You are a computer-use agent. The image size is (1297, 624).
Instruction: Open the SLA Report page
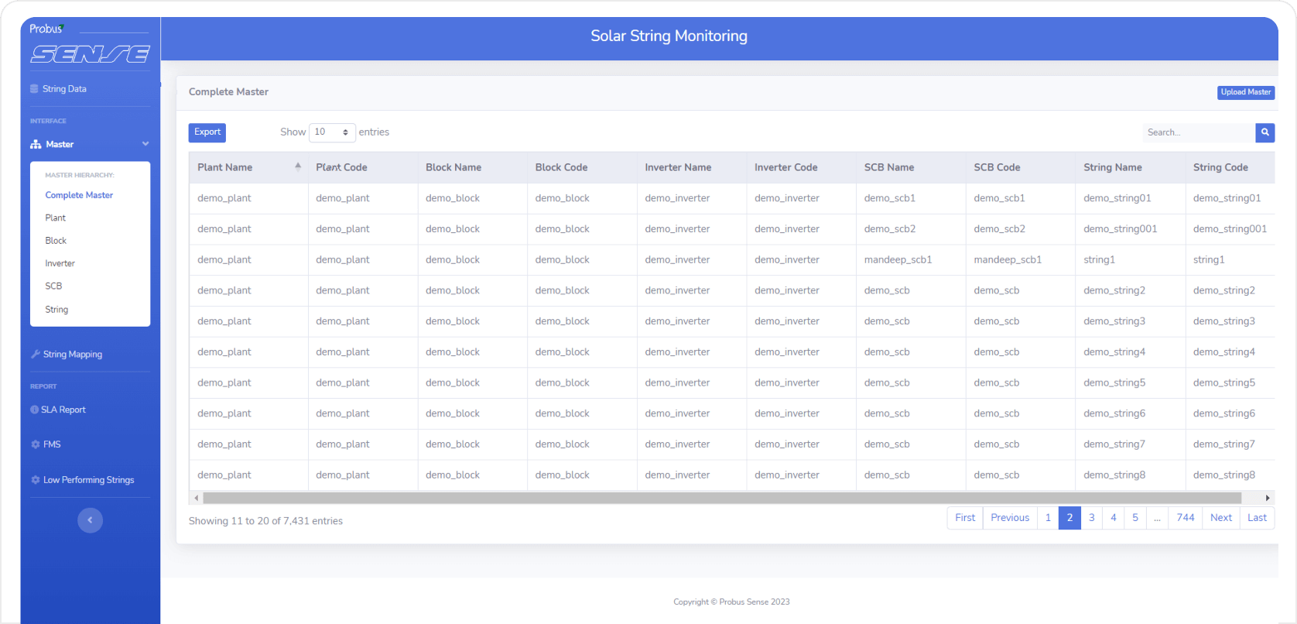click(63, 410)
